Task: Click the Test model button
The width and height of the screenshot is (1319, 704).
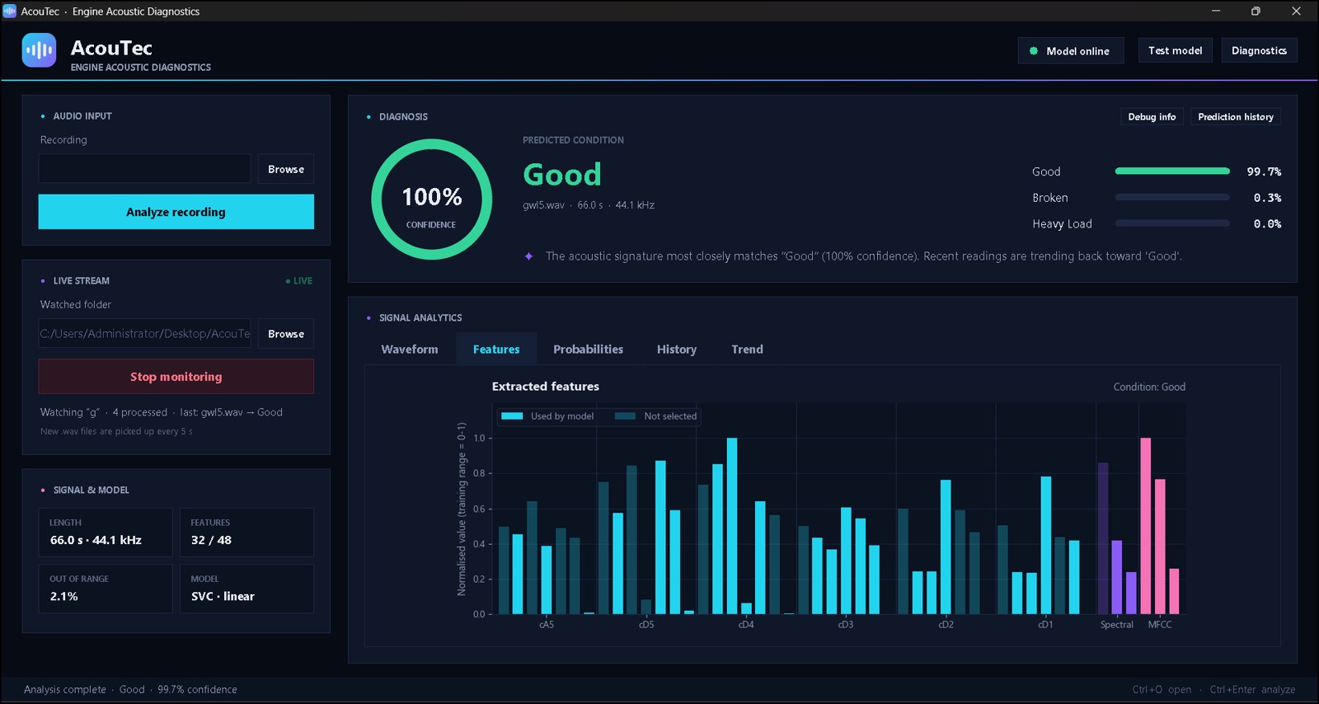Action: tap(1175, 50)
